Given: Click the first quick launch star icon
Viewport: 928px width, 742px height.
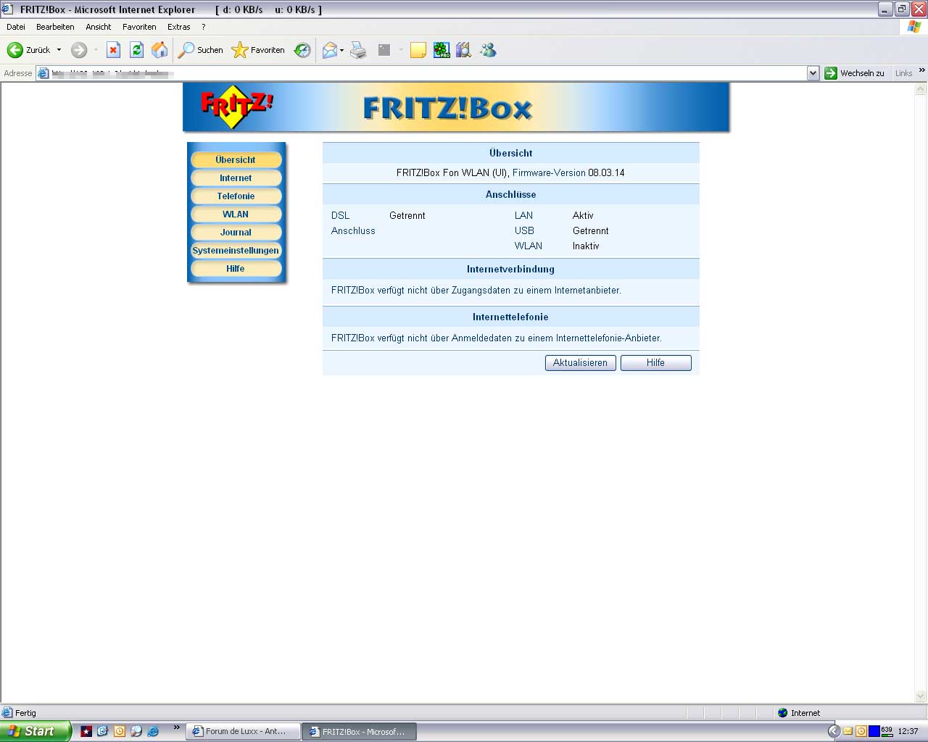Looking at the screenshot, I should [86, 732].
